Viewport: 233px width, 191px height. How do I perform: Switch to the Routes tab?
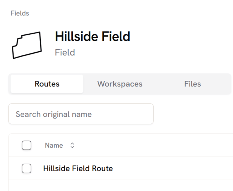coord(47,84)
